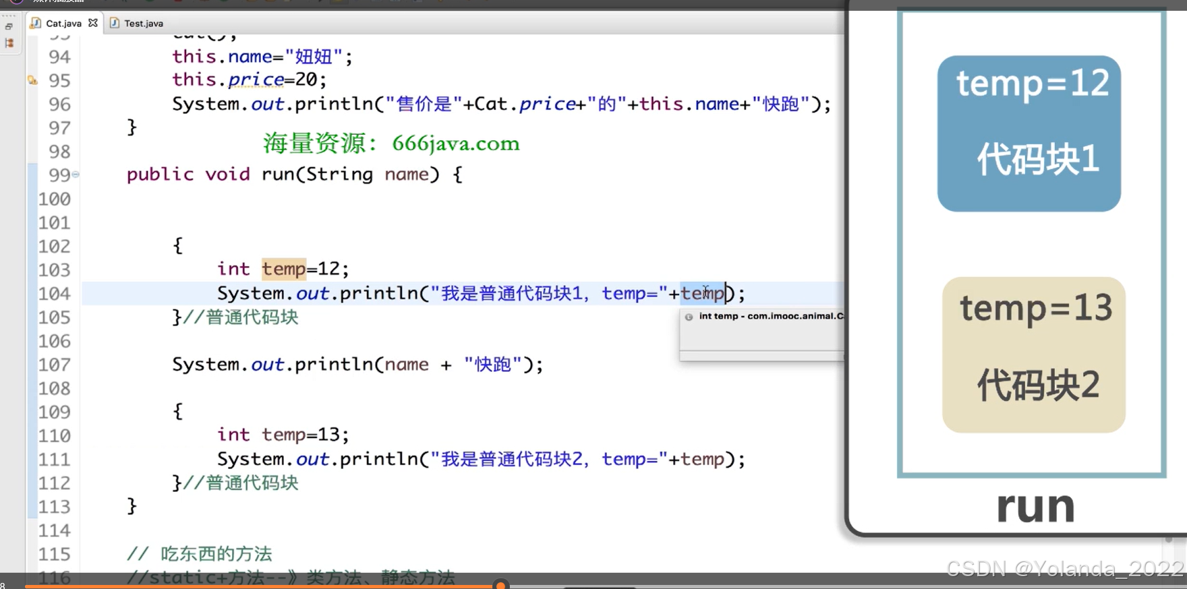Viewport: 1187px width, 589px height.
Task: Click the highlighted 'temp' variable on line 104
Action: click(x=702, y=293)
